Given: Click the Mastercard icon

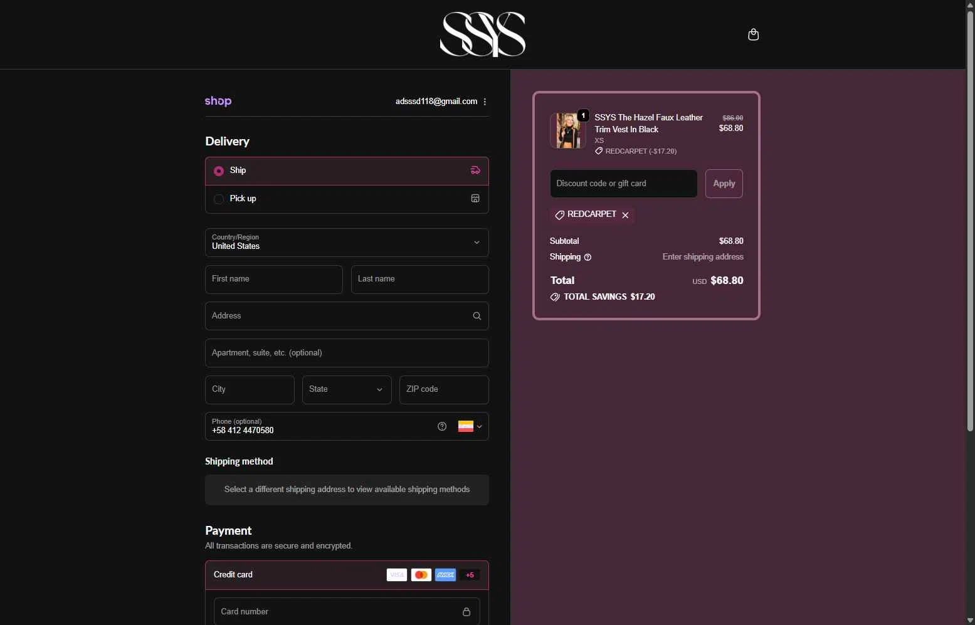Looking at the screenshot, I should pos(421,575).
